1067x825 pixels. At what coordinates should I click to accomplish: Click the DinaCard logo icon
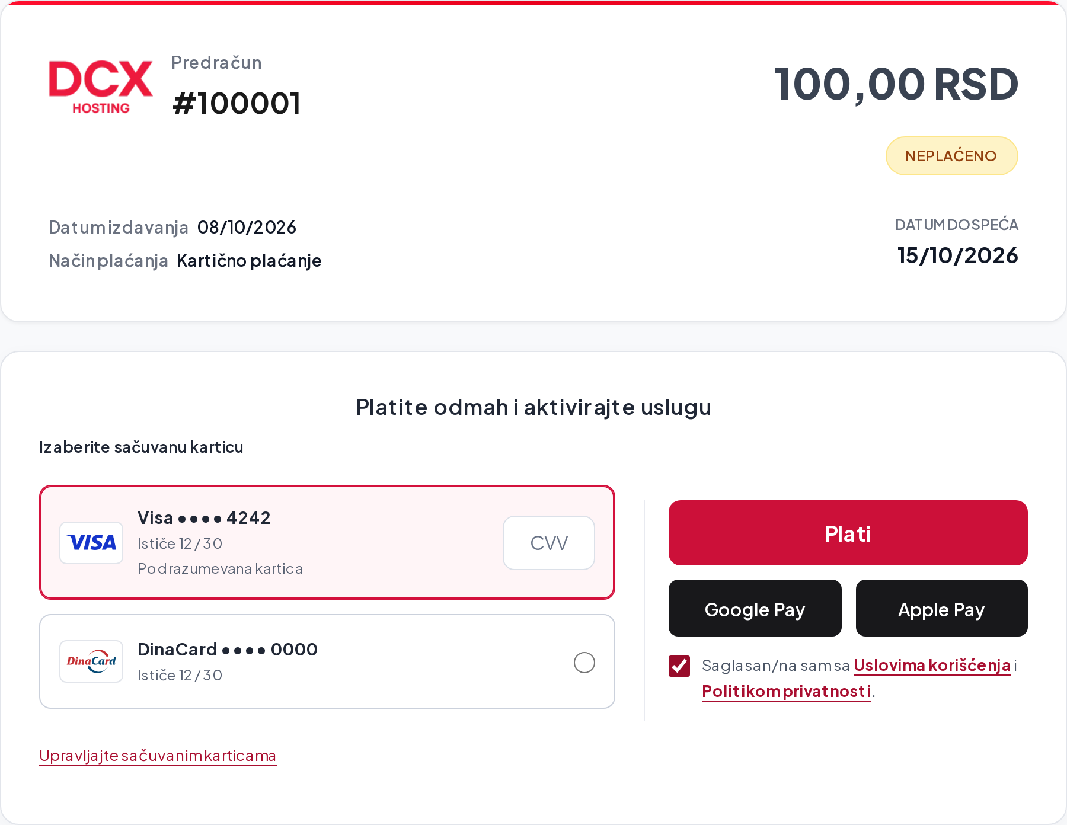coord(91,661)
